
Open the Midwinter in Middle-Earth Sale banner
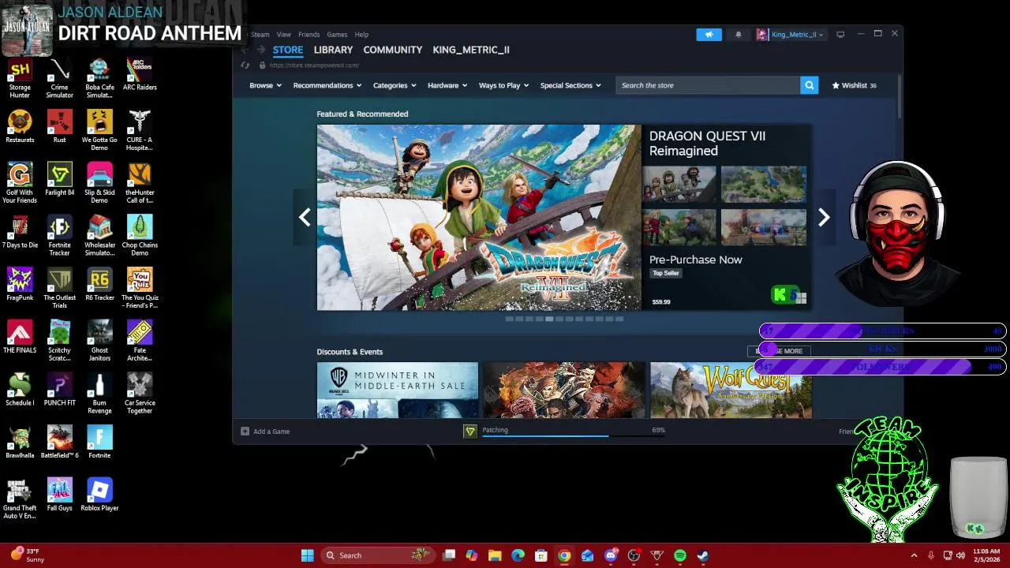pos(398,390)
